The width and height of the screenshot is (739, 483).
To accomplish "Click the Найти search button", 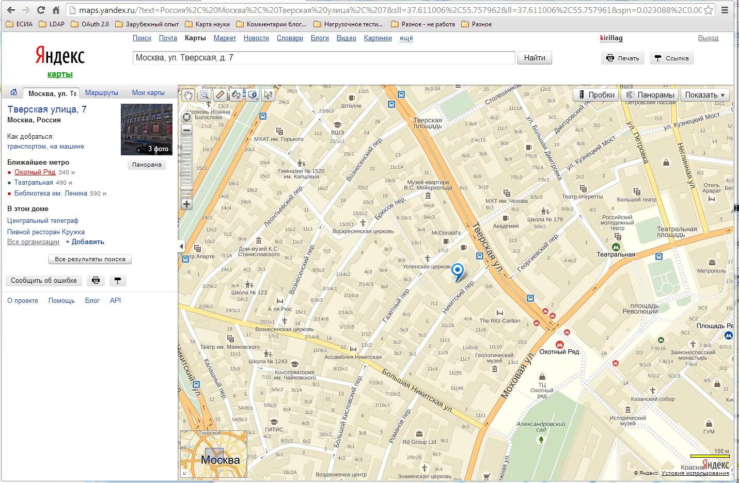I will click(x=534, y=58).
